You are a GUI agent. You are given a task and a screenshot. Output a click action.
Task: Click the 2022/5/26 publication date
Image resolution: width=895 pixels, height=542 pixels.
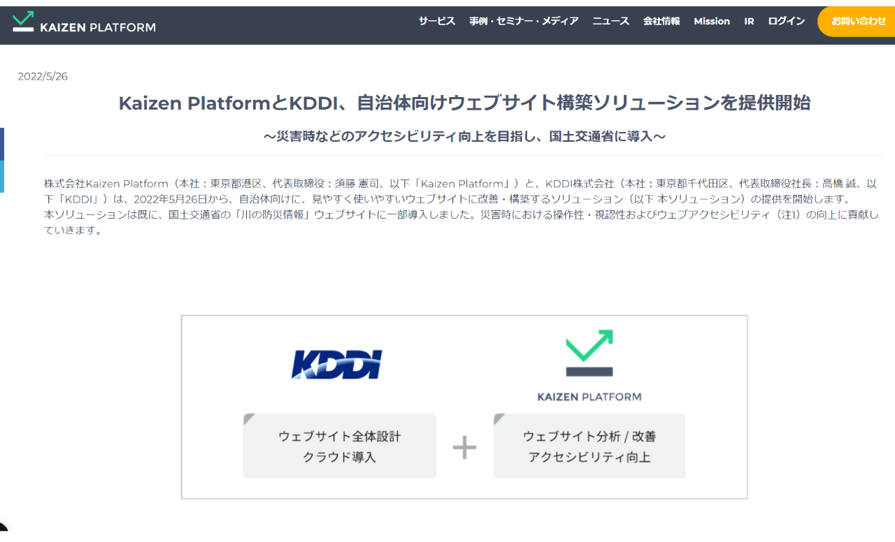[x=43, y=76]
